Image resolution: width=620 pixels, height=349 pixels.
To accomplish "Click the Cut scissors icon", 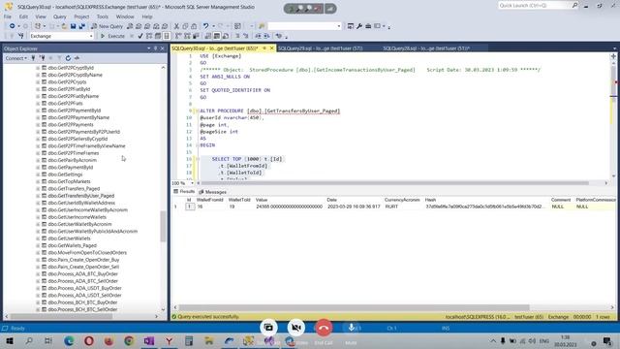I will pos(176,26).
